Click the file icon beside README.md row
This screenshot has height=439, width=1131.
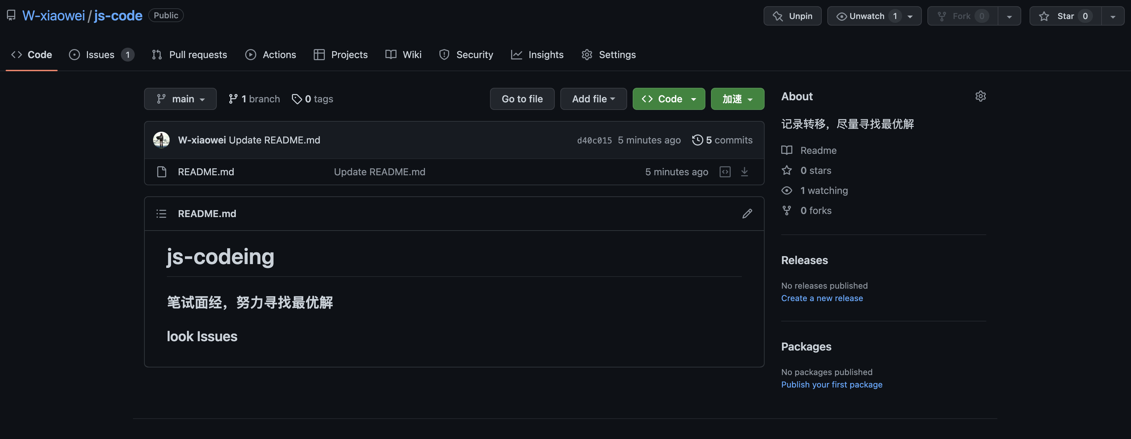point(162,172)
